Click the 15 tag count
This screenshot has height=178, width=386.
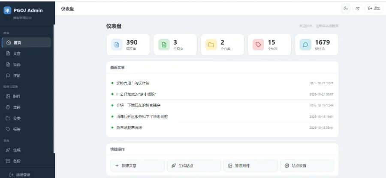271,42
